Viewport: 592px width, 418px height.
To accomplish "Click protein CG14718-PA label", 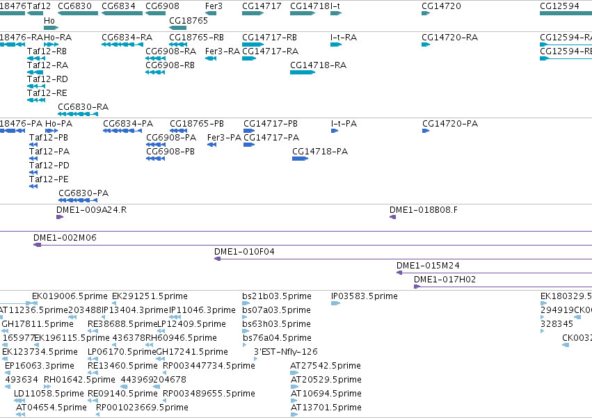I will point(320,152).
